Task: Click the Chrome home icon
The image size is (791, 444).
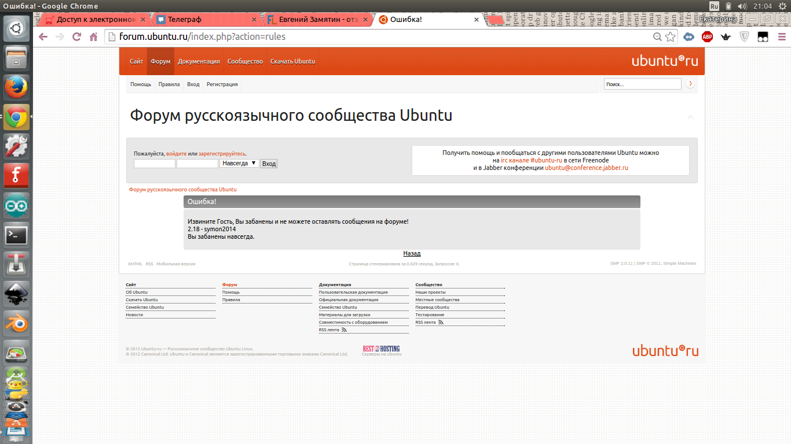Action: click(93, 37)
